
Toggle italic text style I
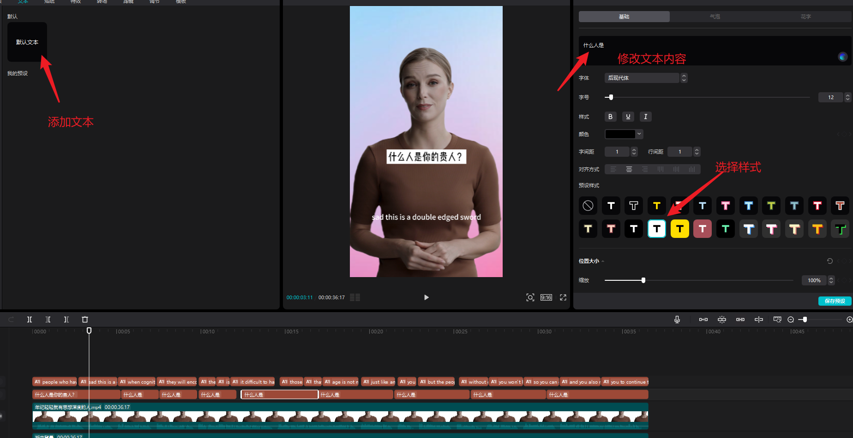645,117
